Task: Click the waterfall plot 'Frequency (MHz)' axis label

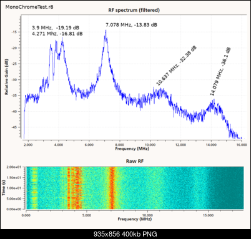Action: click(x=135, y=219)
